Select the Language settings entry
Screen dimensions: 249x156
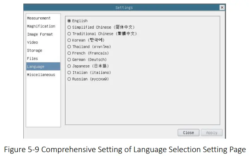click(x=36, y=67)
